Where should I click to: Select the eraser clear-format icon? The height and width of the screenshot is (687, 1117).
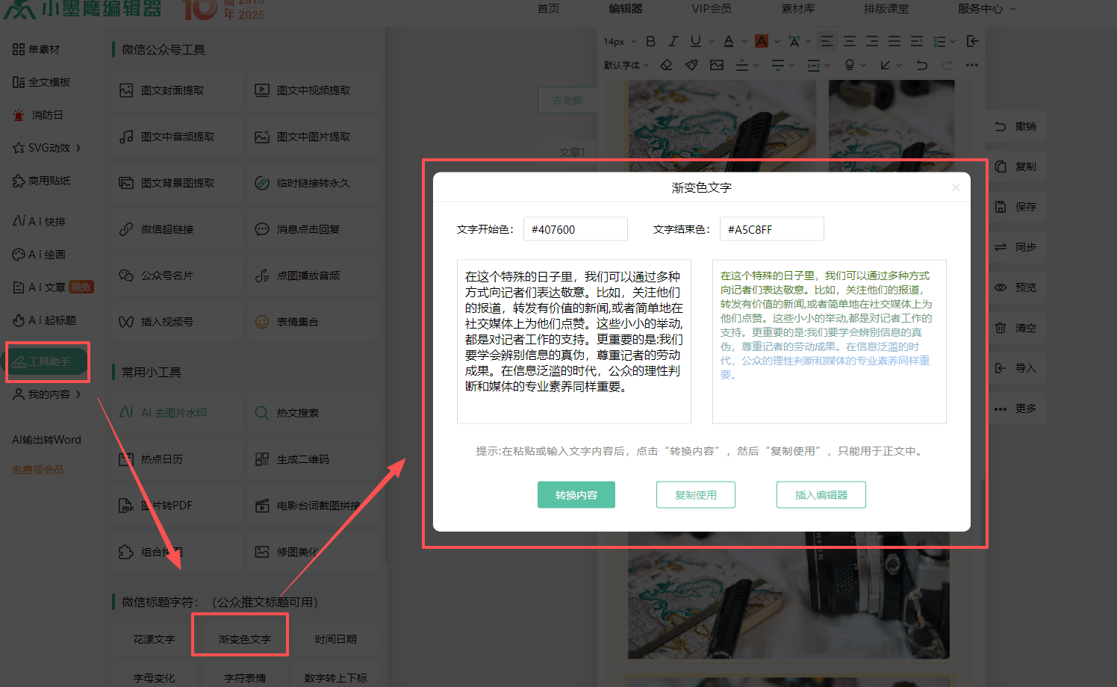666,66
